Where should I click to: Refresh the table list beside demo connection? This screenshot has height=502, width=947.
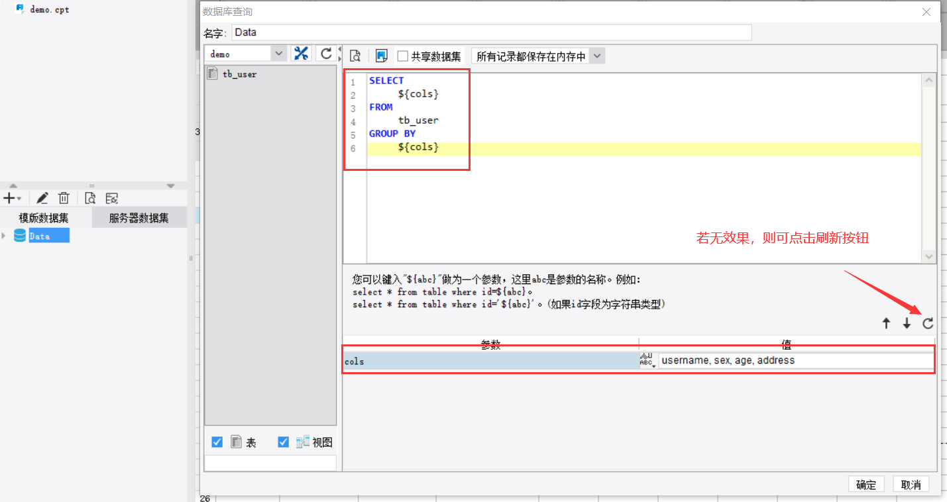pyautogui.click(x=325, y=54)
